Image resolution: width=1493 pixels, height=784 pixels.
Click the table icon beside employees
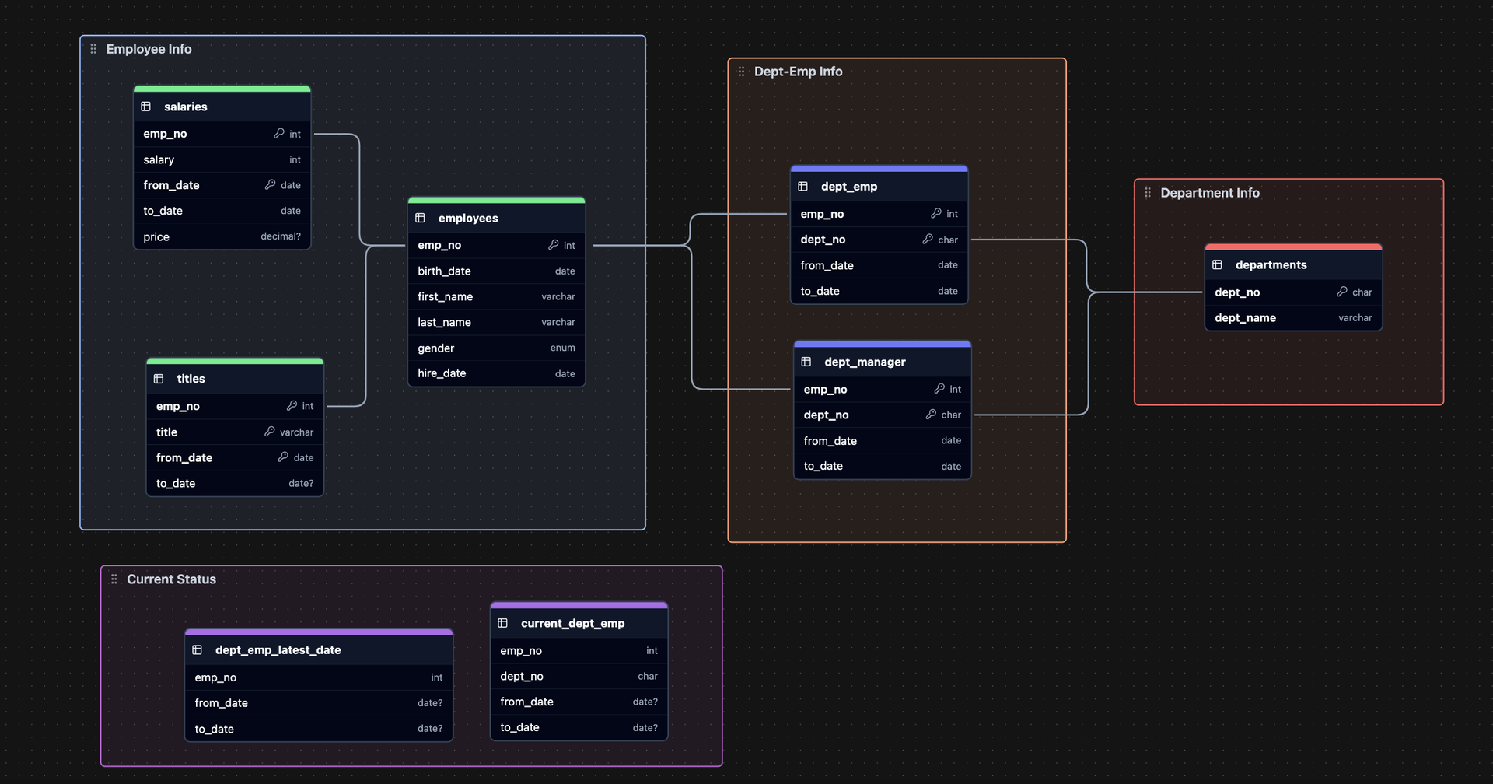[x=420, y=218]
